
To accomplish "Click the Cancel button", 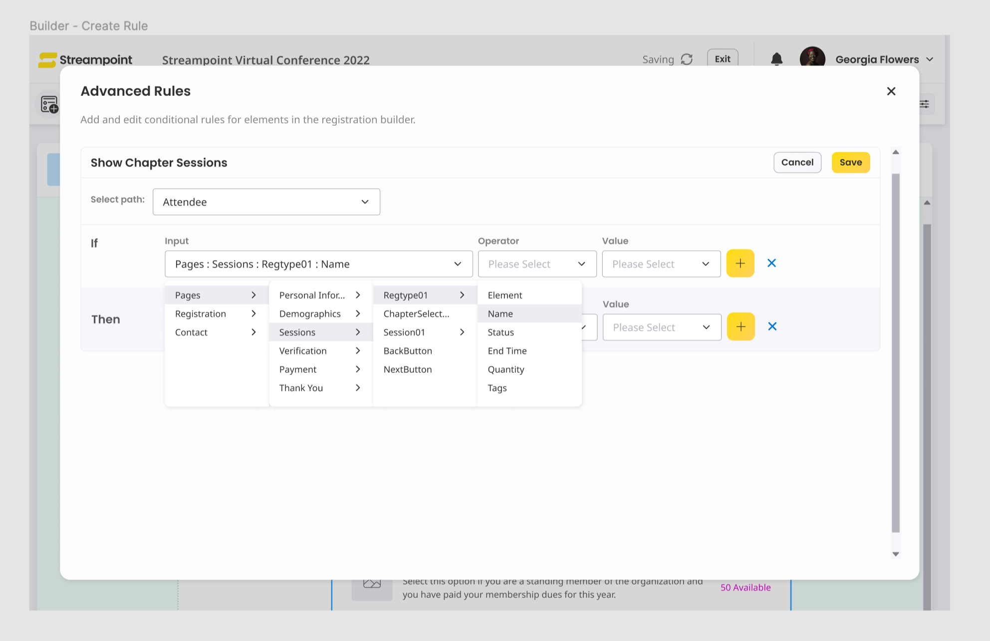I will [x=797, y=162].
